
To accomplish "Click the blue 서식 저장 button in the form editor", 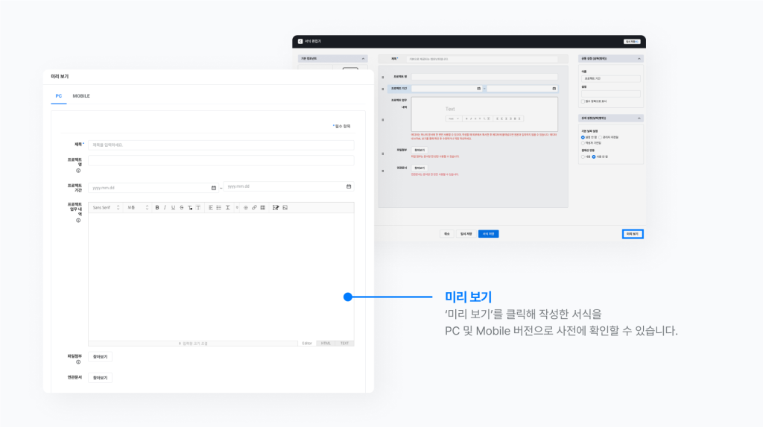I will click(488, 234).
